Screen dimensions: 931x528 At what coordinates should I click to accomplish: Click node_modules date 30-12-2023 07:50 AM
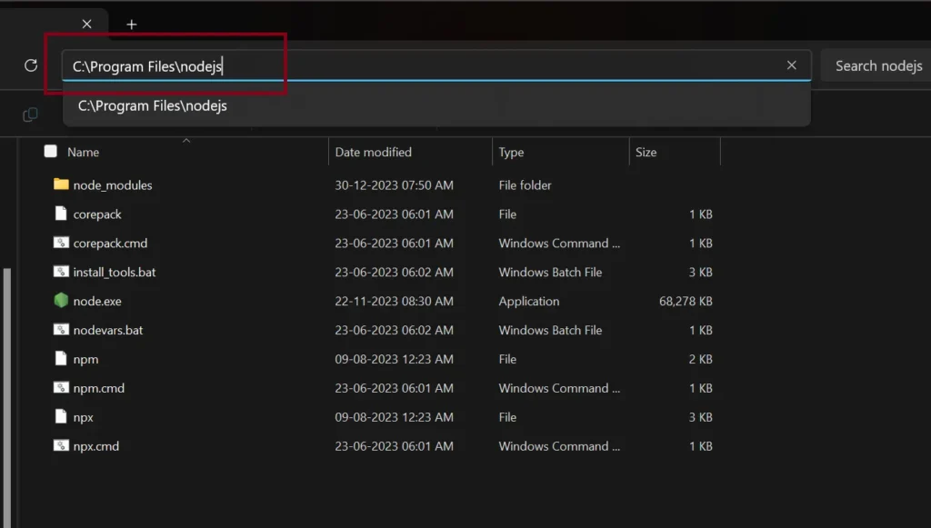[395, 185]
